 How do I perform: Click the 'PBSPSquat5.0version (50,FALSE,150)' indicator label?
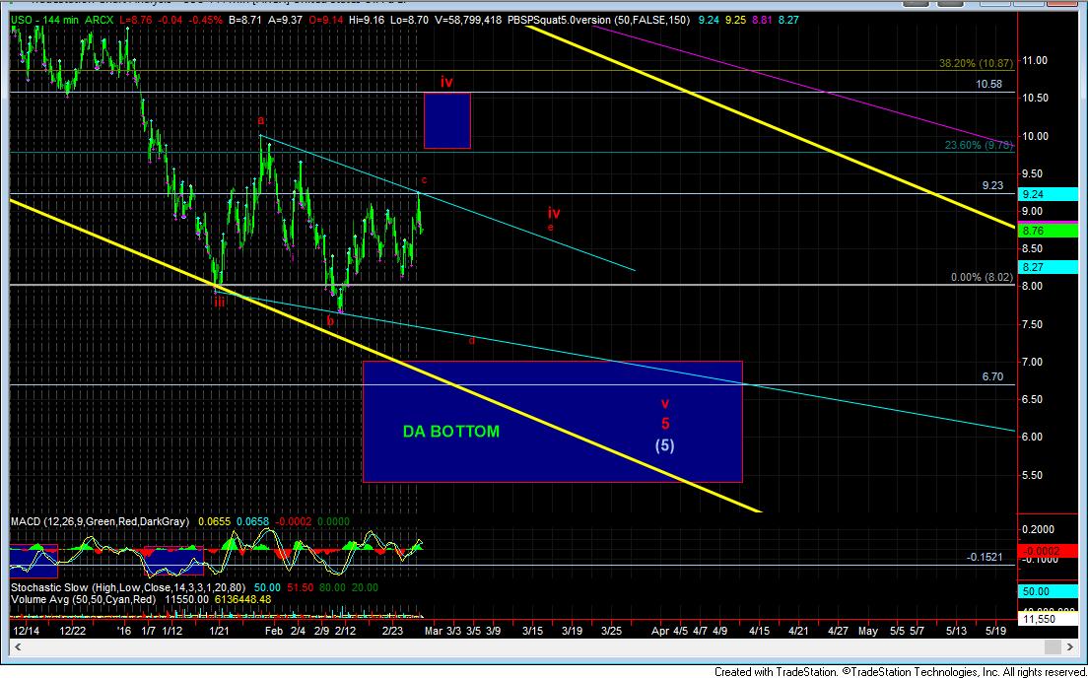tap(599, 20)
